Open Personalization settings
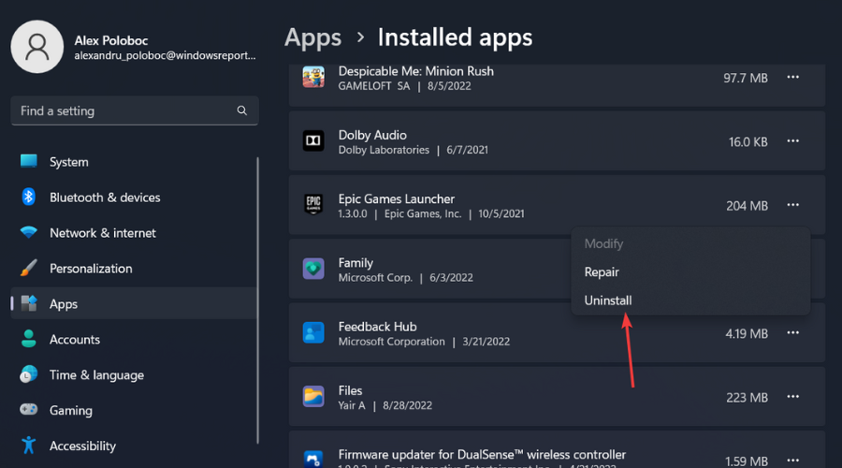The image size is (842, 468). coord(134,268)
